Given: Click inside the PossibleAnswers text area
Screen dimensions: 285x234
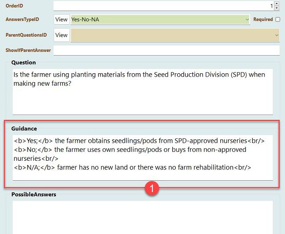Looking at the screenshot, I should 142,217.
